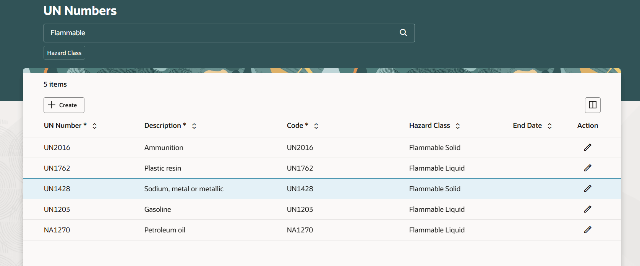The width and height of the screenshot is (640, 266).
Task: Sort by Hazard Class column
Action: [458, 126]
